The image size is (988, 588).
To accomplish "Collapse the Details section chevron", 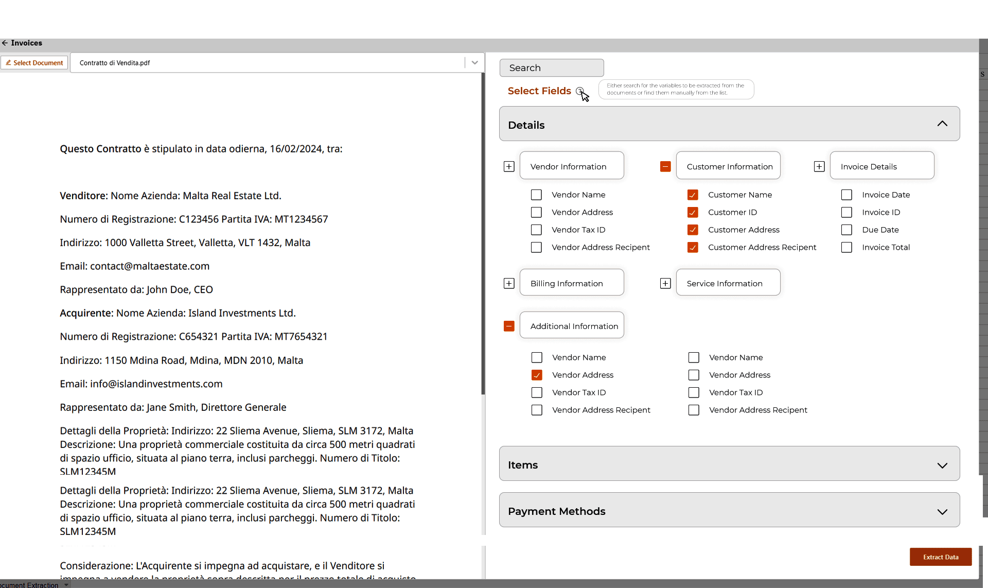I will coord(942,124).
